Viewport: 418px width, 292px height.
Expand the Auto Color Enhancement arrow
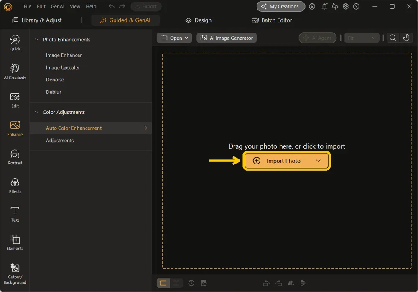[x=146, y=128]
